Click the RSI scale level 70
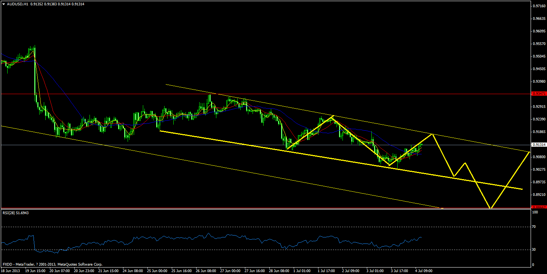The width and height of the screenshot is (547, 274). (x=534, y=227)
